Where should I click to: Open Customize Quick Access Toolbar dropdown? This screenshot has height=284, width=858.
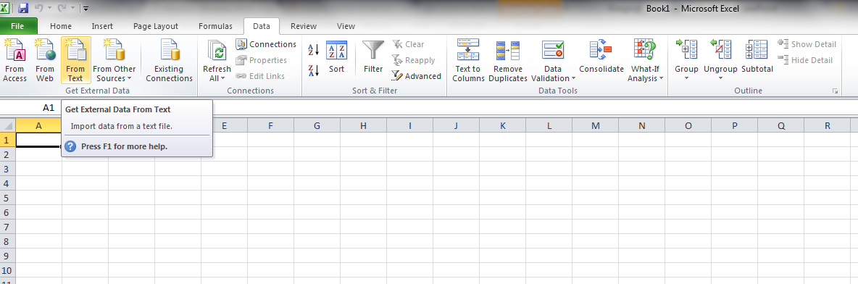coord(86,9)
